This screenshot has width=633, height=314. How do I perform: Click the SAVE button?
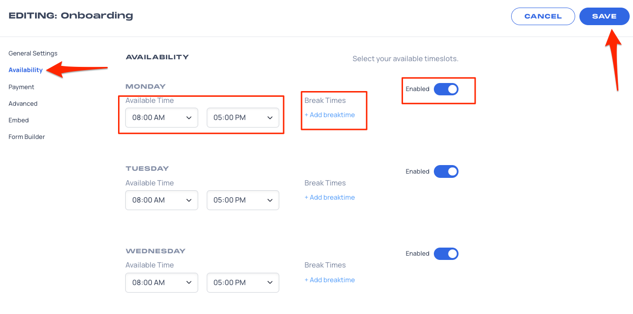pyautogui.click(x=604, y=16)
